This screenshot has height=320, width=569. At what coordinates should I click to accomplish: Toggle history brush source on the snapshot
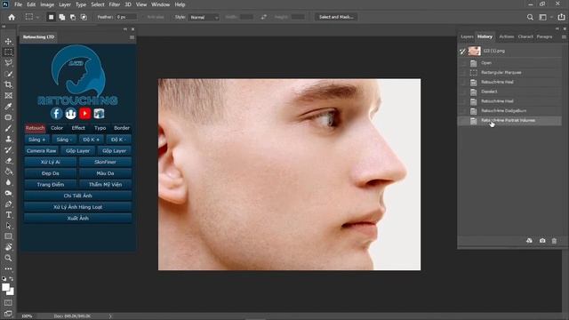pyautogui.click(x=462, y=52)
